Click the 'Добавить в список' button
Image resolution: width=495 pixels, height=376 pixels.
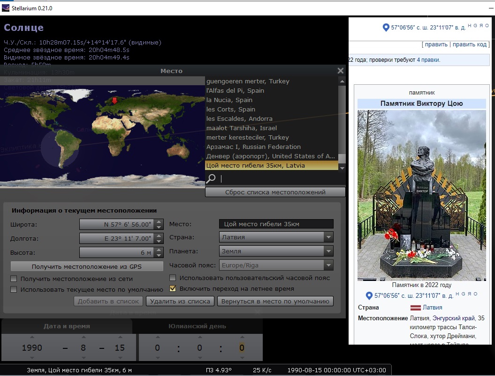108,301
